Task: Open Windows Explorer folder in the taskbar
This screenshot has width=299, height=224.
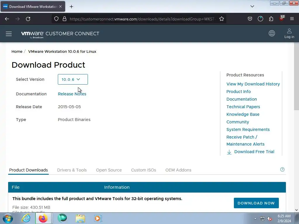Action: pyautogui.click(x=80, y=218)
